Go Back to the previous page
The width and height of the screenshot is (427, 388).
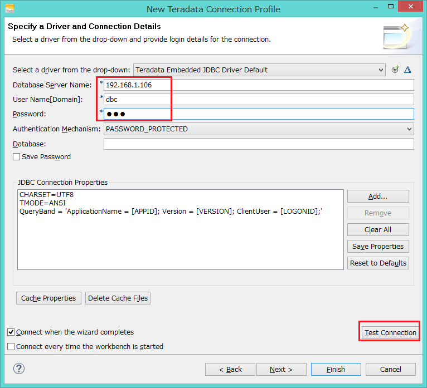point(230,369)
